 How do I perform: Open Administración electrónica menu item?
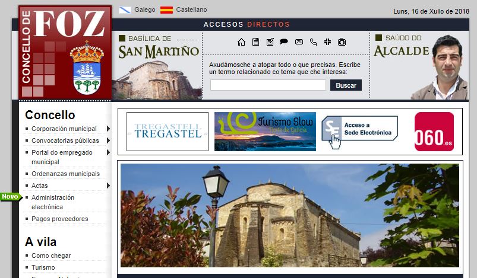tap(53, 202)
